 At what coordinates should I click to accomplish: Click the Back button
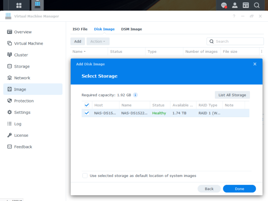pyautogui.click(x=209, y=189)
